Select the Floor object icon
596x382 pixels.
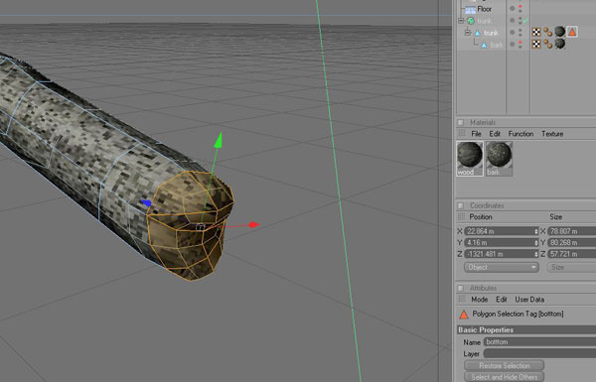(471, 10)
